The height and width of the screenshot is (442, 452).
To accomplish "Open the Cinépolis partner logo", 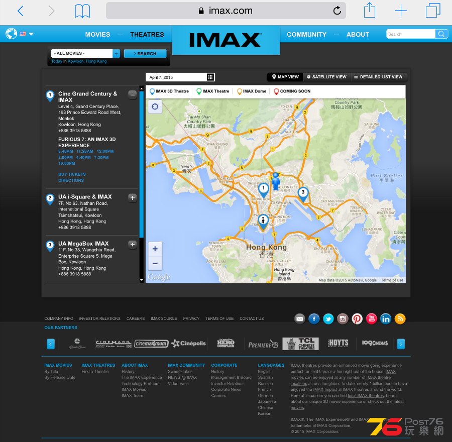I will tap(188, 344).
